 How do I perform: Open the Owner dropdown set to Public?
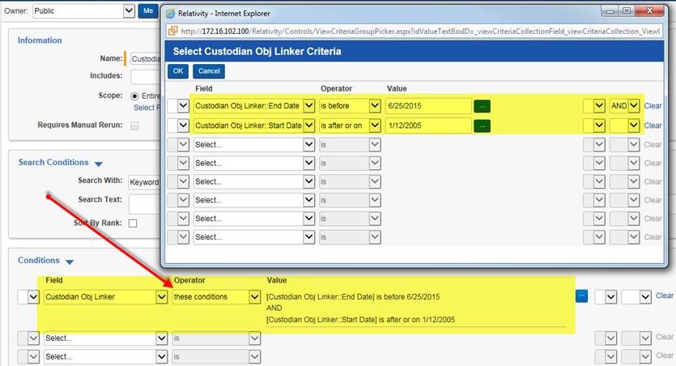tap(83, 11)
